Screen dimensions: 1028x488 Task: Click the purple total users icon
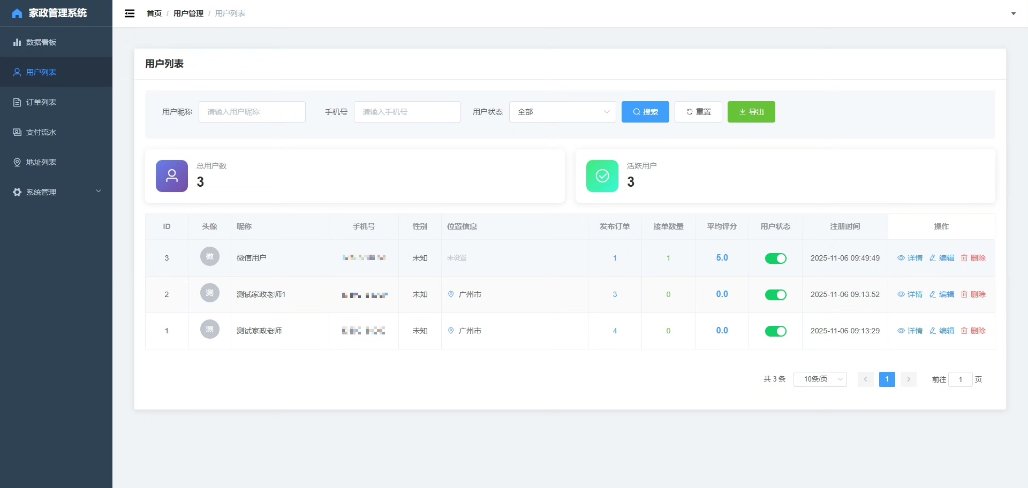point(171,176)
